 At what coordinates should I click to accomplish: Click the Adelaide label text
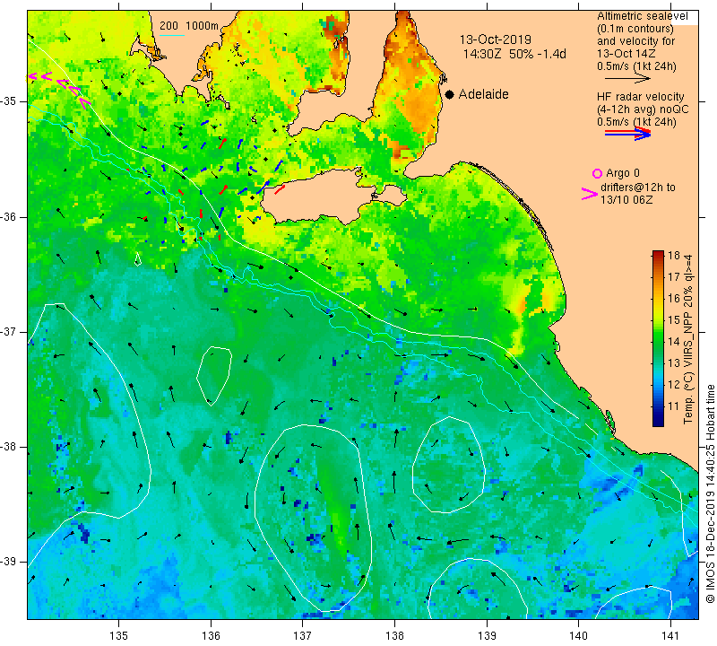[483, 94]
